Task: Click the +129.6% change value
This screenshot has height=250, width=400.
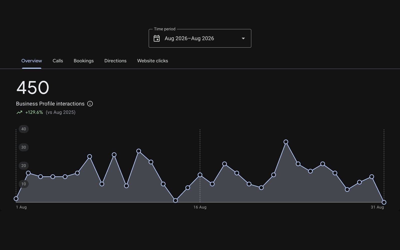Action: click(34, 112)
